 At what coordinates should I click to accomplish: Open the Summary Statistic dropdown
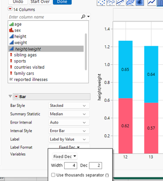pyautogui.click(x=69, y=114)
